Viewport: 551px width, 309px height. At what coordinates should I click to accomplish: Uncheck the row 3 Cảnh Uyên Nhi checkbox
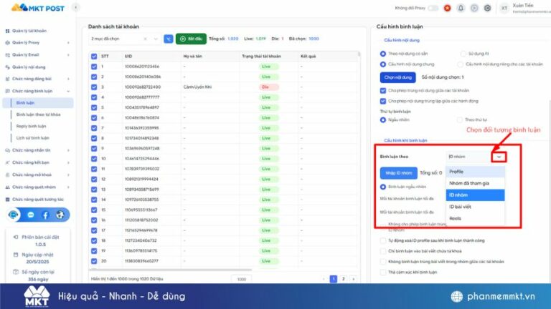pos(94,87)
